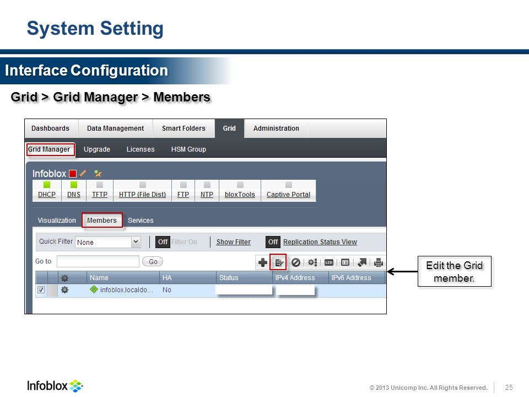Click the Show Filter link
This screenshot has height=397, width=529.
234,242
